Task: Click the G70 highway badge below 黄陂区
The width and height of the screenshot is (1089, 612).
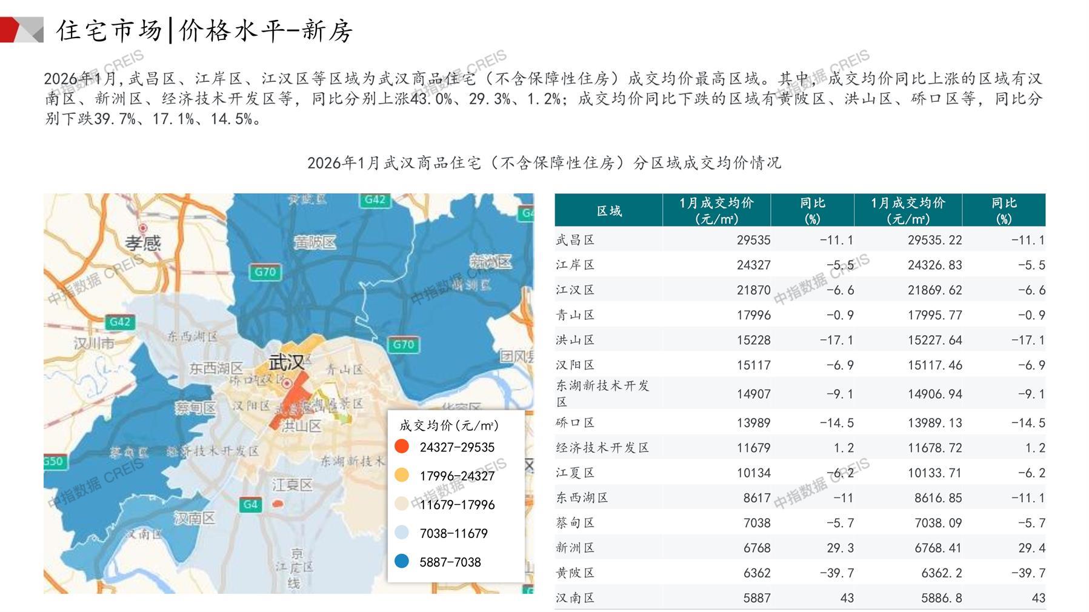Action: (x=265, y=272)
